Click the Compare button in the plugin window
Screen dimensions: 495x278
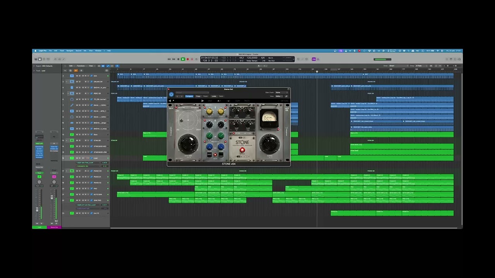coord(189,96)
